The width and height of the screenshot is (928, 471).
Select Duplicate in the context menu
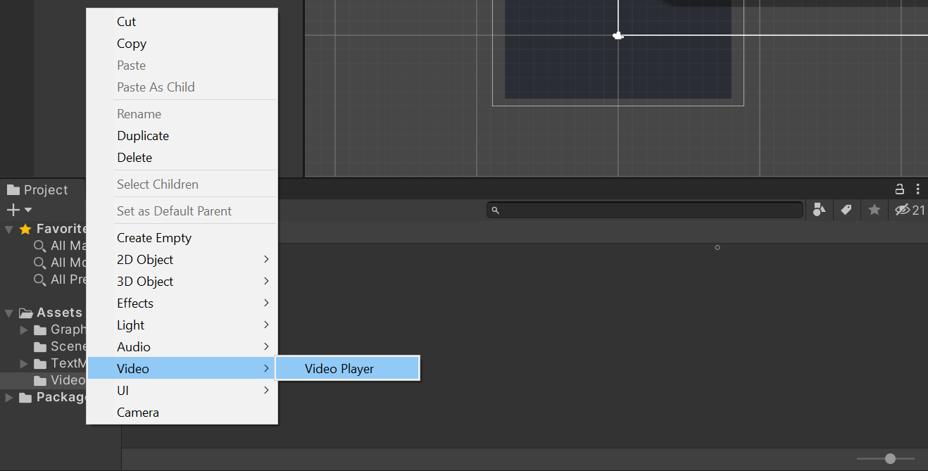(x=182, y=136)
